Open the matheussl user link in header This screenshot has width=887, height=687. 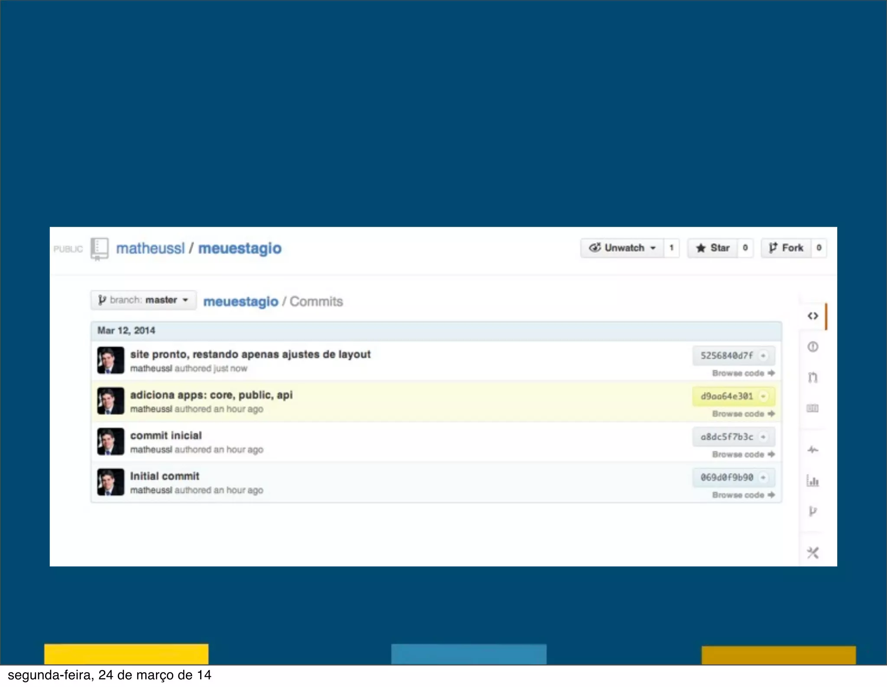point(150,248)
